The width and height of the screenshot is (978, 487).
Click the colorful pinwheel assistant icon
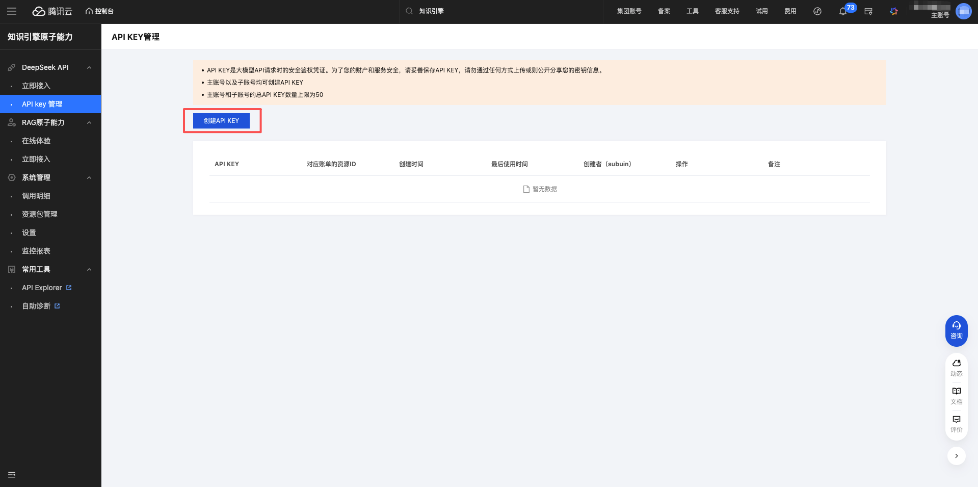893,11
